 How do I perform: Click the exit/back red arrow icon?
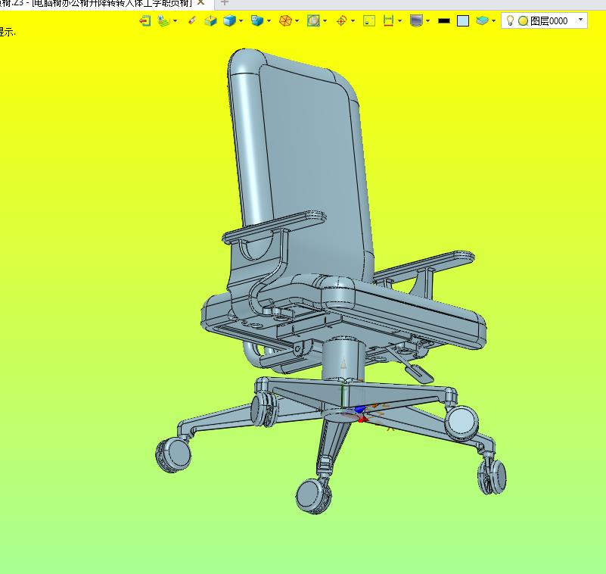[145, 20]
